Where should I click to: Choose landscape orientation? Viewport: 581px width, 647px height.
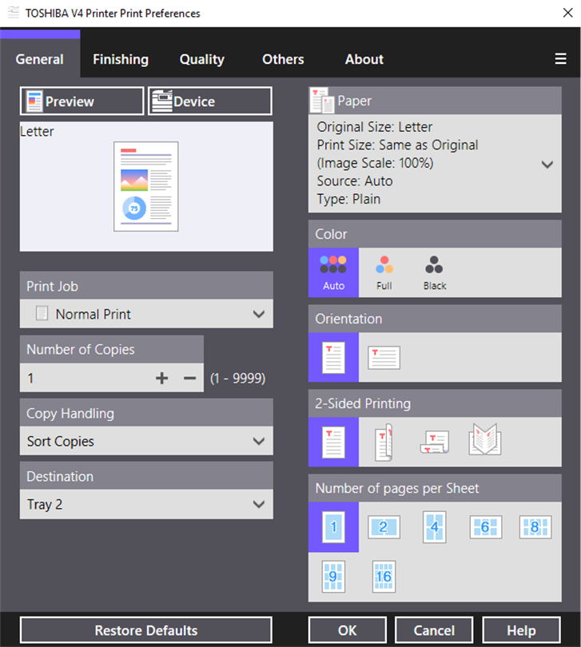[x=384, y=357]
